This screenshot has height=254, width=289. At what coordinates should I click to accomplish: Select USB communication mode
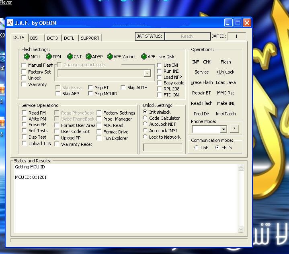point(196,147)
